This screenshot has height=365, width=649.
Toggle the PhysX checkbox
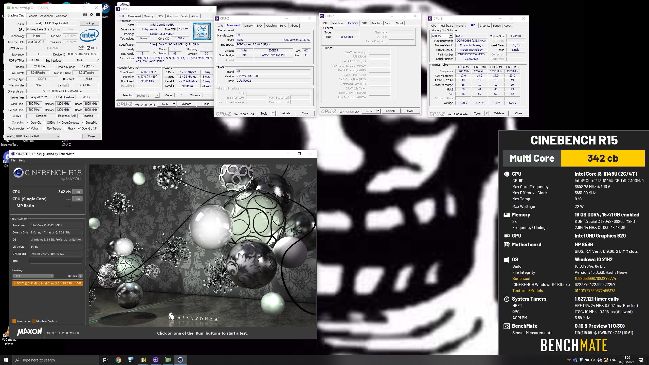coord(65,129)
